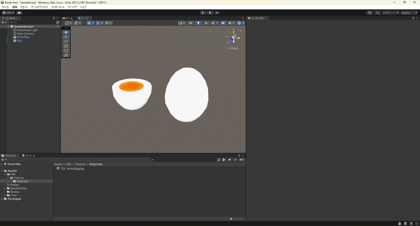Lock the Project panel

click(x=239, y=155)
